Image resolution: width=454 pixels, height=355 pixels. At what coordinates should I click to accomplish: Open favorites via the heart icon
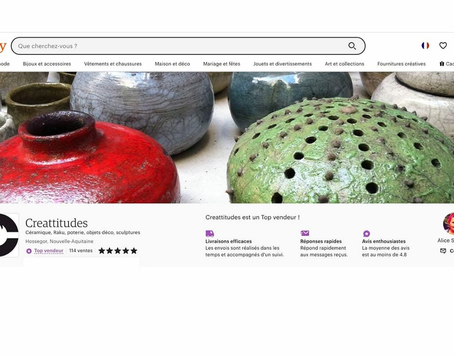tap(443, 46)
